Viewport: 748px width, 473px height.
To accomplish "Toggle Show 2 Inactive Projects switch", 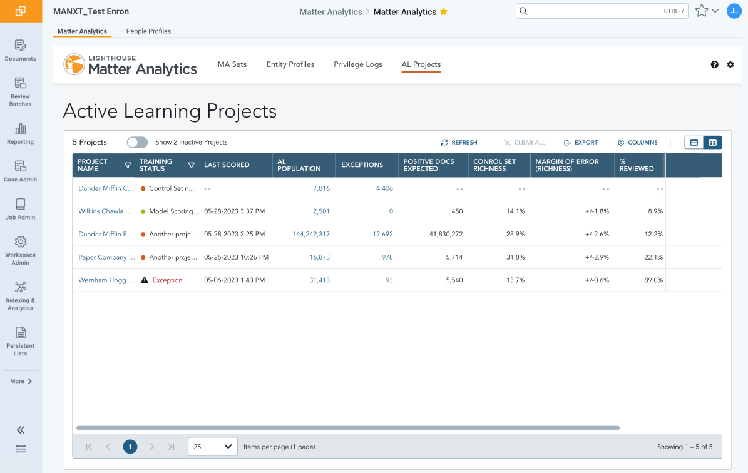I will pyautogui.click(x=137, y=142).
